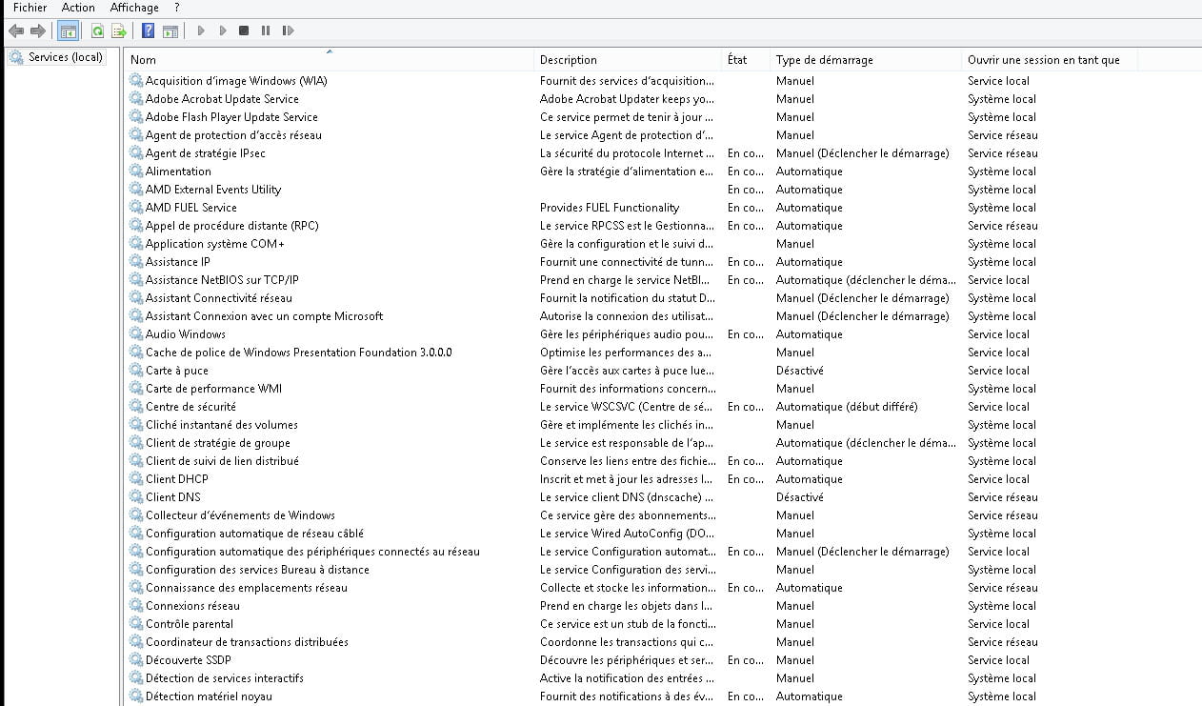
Task: Open Help with the blue question mark icon
Action: click(x=148, y=30)
